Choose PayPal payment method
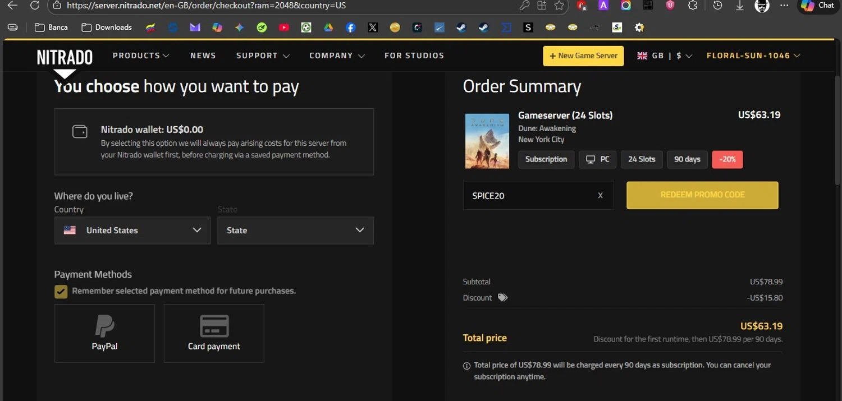This screenshot has width=842, height=401. 104,333
